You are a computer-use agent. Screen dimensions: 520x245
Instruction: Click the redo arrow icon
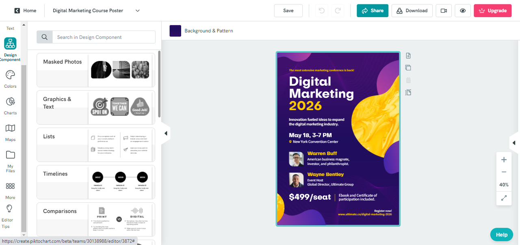tap(338, 11)
